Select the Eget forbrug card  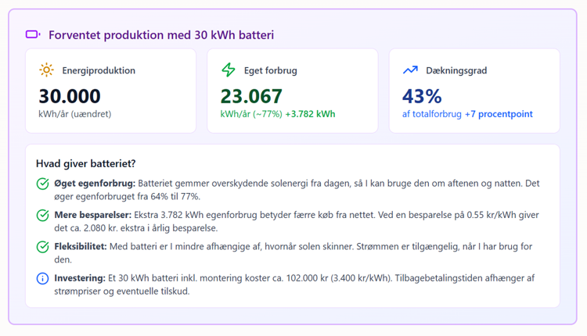pyautogui.click(x=293, y=91)
